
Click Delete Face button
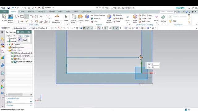point(144,22)
